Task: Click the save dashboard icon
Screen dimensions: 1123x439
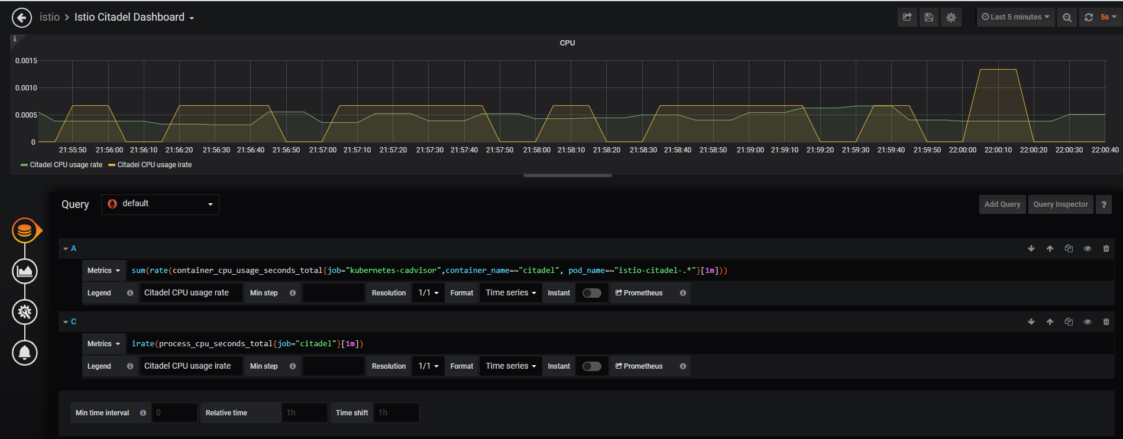Action: point(929,17)
